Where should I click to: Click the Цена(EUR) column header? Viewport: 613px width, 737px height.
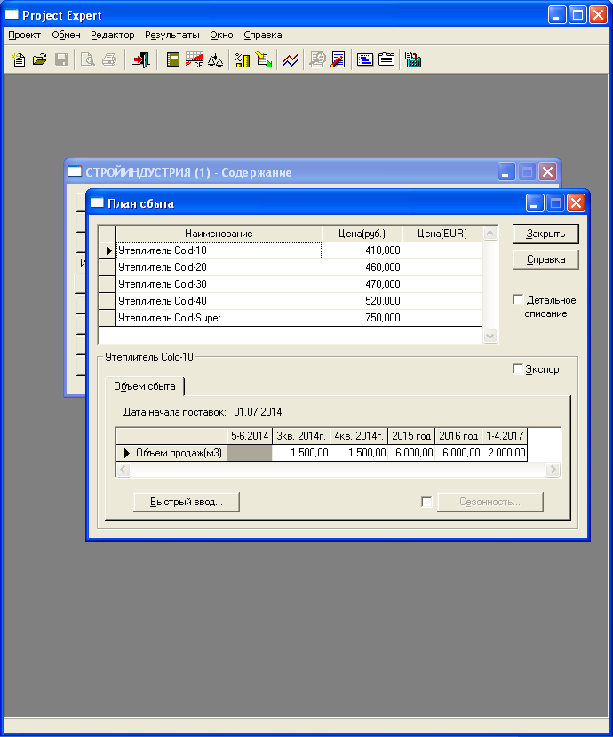(442, 234)
